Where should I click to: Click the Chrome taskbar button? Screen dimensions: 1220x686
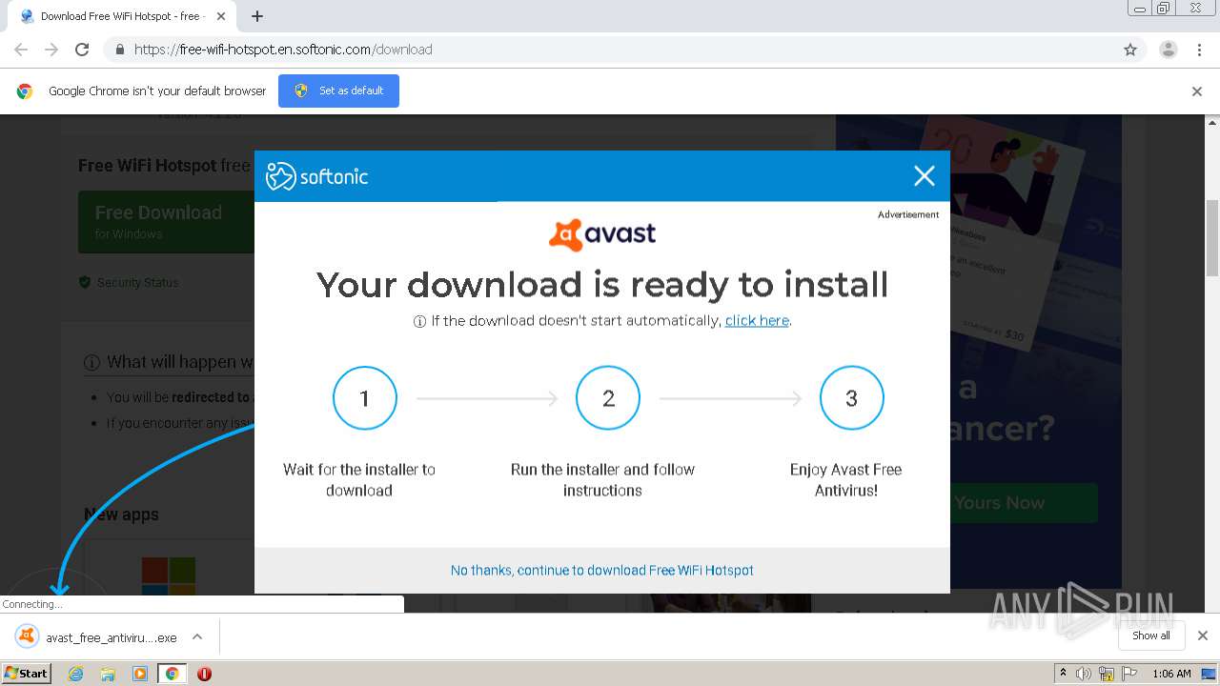tap(172, 674)
